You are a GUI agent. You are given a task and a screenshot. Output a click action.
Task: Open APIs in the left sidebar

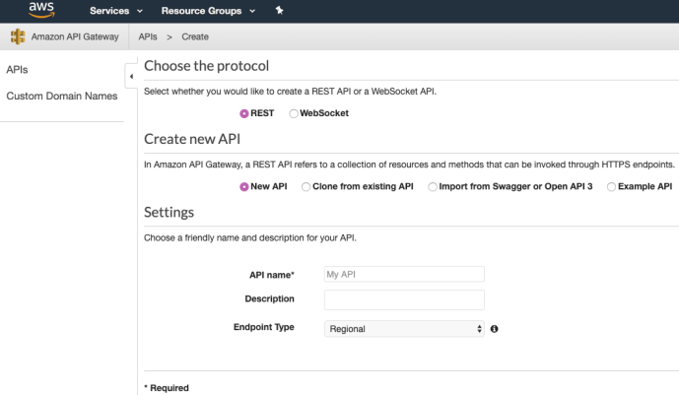[17, 70]
